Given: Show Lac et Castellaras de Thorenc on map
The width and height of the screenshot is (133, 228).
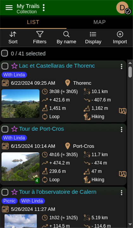Looking at the screenshot, I should (x=123, y=111).
